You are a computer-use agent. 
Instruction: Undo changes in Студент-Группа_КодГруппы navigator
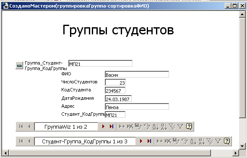click(185, 141)
